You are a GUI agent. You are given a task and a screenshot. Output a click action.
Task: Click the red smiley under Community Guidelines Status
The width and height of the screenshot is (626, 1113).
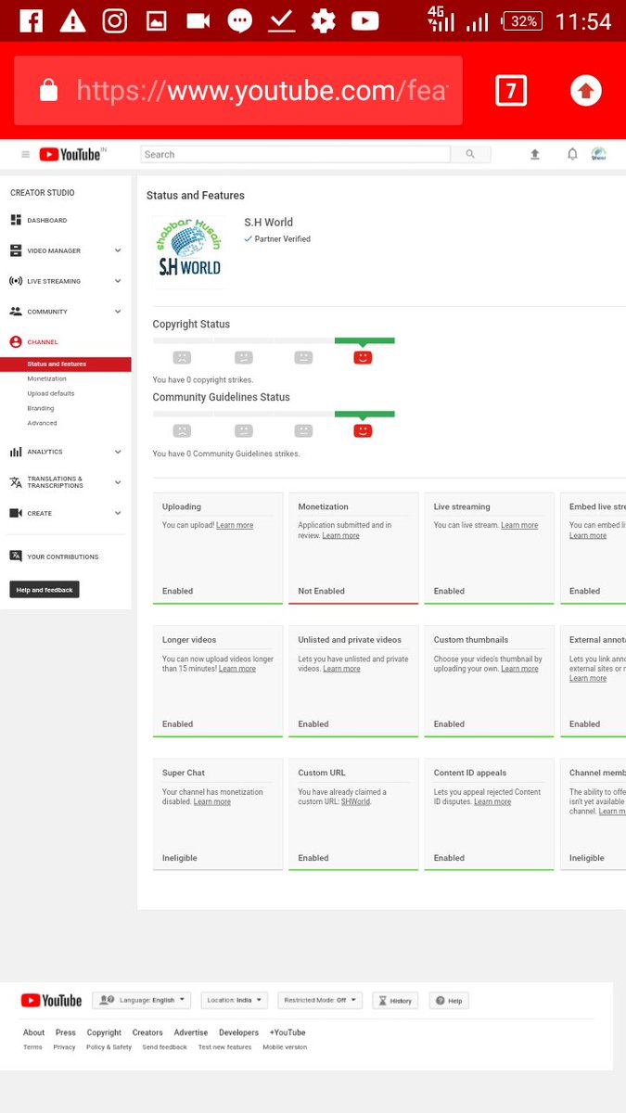(363, 430)
